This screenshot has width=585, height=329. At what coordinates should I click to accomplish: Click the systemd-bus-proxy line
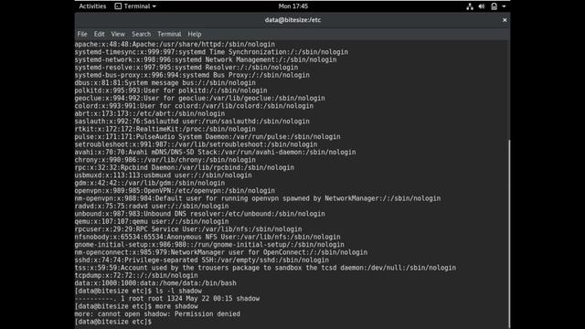click(x=192, y=75)
